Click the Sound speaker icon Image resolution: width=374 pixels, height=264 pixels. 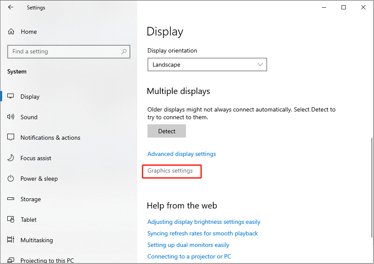(x=11, y=117)
